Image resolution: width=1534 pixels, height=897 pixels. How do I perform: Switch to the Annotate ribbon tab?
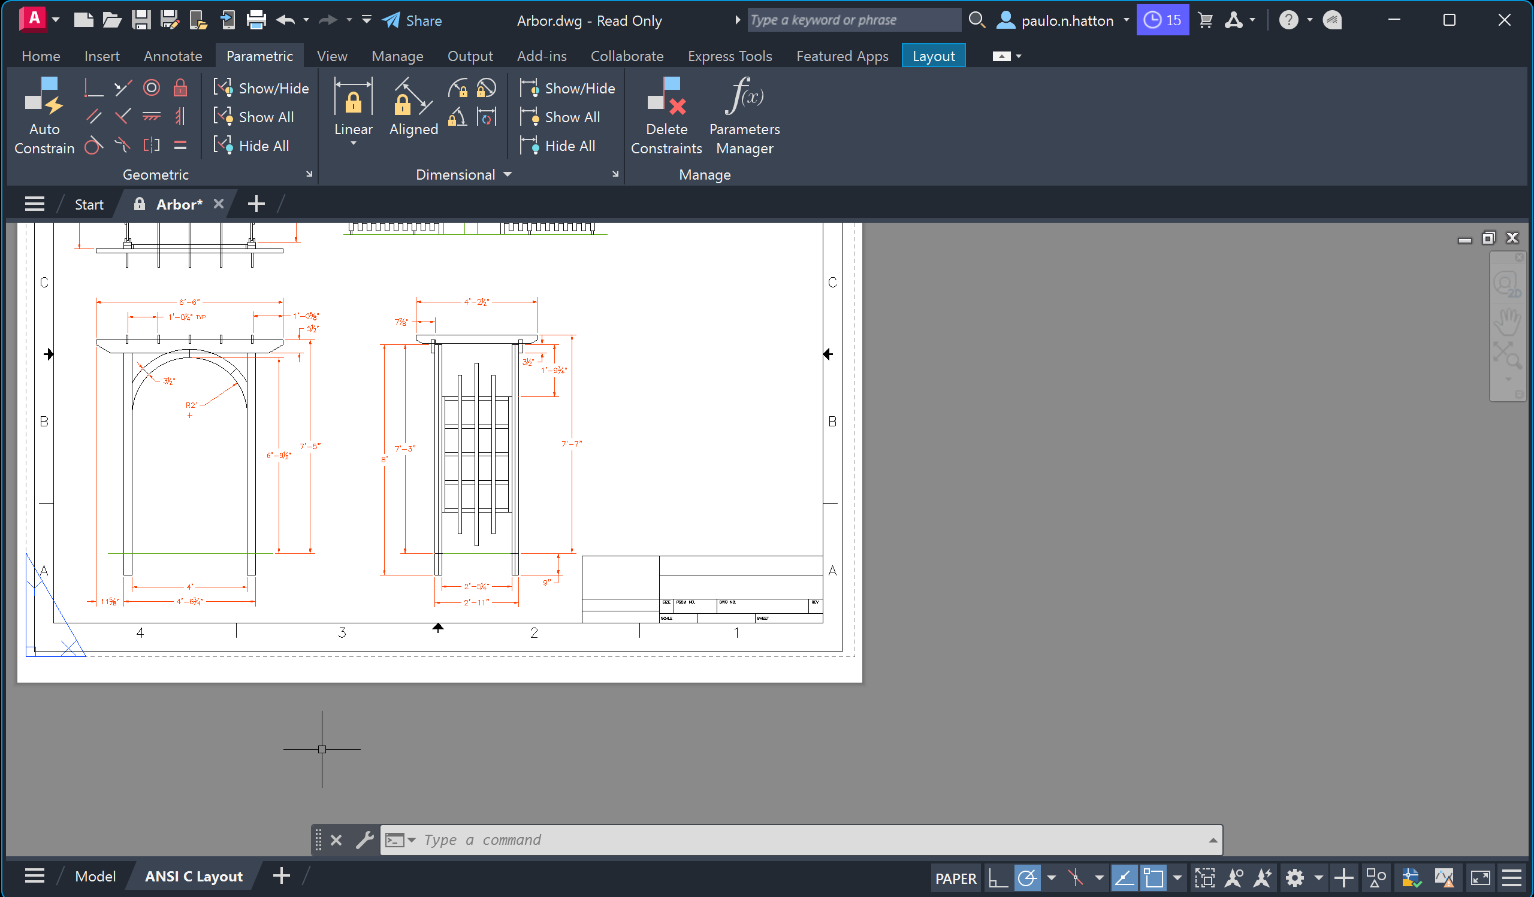point(173,56)
